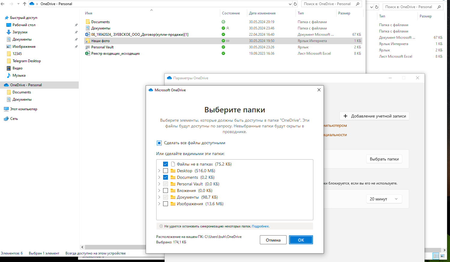Select the Наши фото shortcut icon
Image resolution: width=450 pixels, height=262 pixels.
(x=88, y=41)
